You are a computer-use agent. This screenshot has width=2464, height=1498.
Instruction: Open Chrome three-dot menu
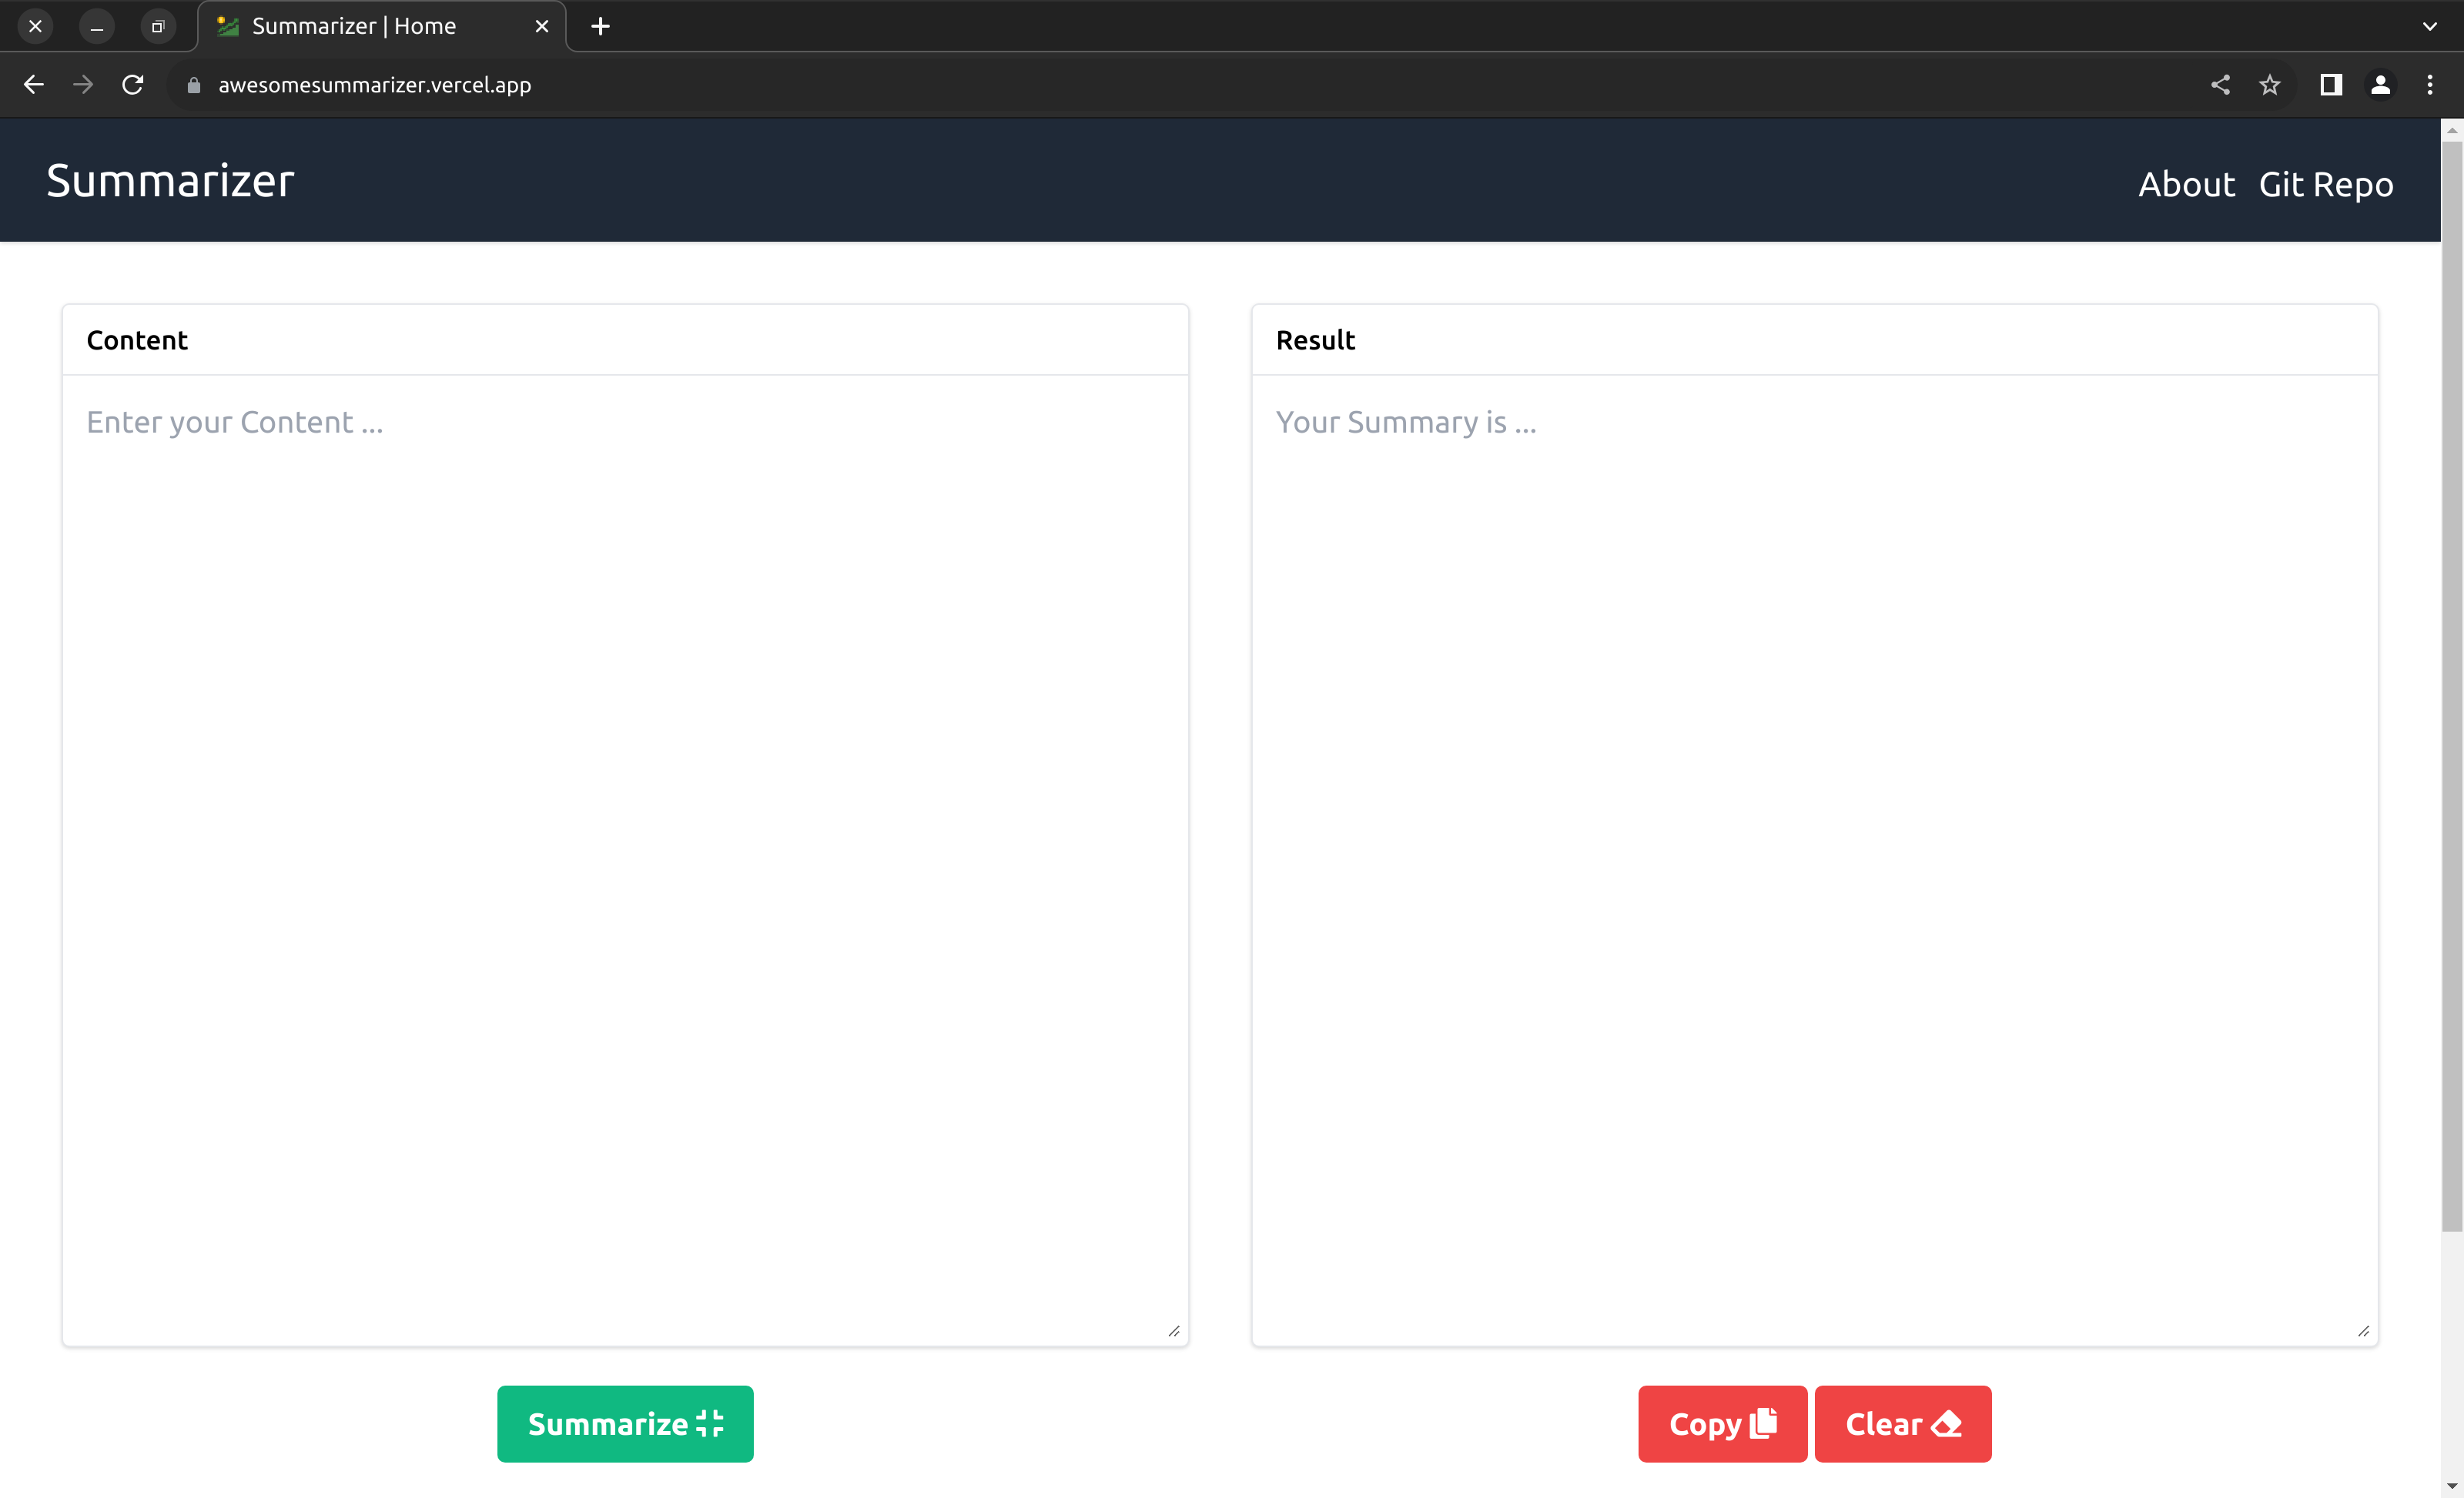pos(2430,85)
